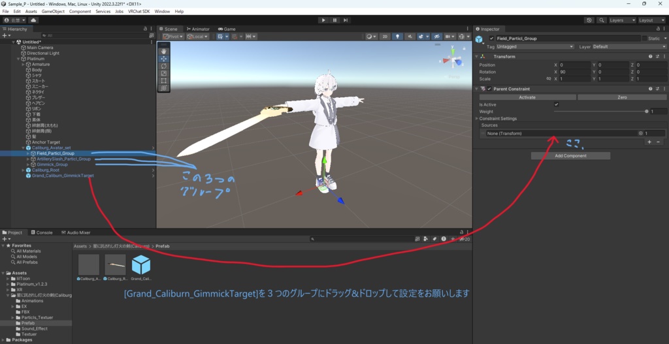Screen dimensions: 669x344
Task: Open the cloud services icon
Action: 33,20
